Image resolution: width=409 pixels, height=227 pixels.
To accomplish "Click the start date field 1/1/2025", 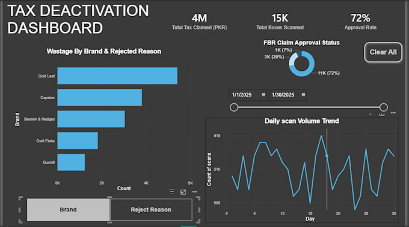I will [248, 95].
